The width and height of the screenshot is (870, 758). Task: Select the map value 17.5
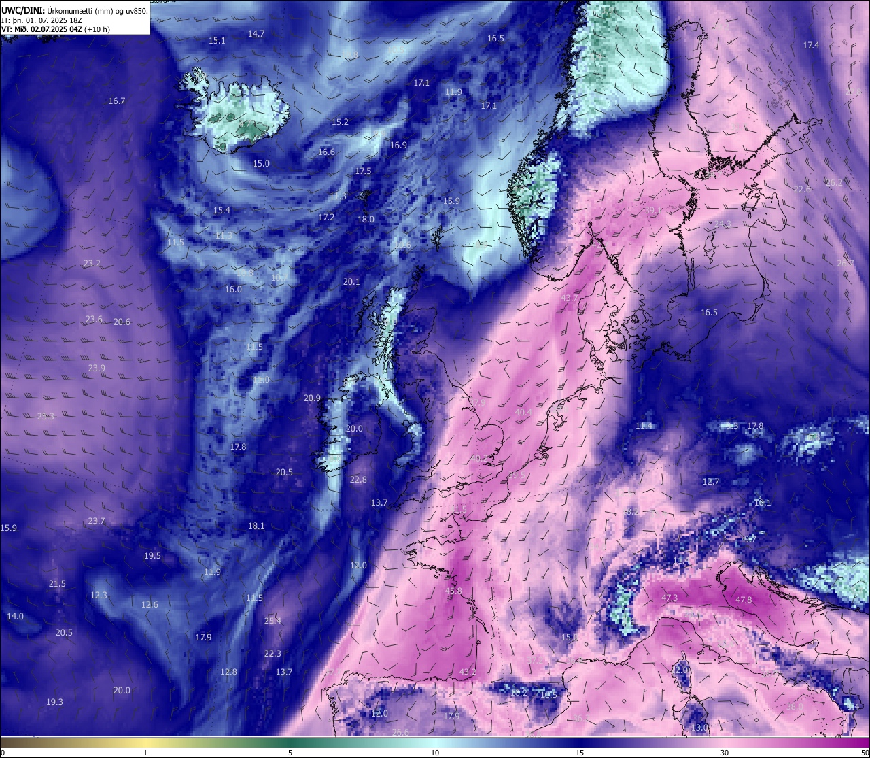[x=363, y=171]
